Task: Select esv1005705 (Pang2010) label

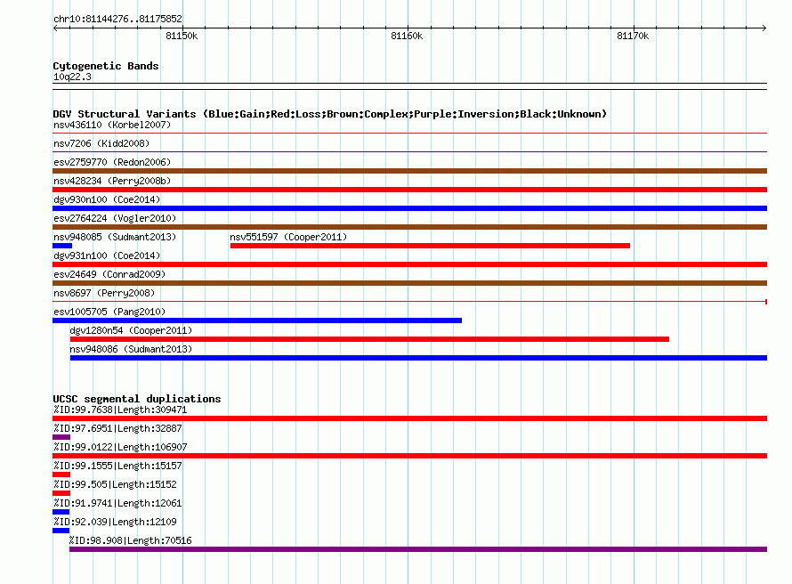Action: (109, 312)
